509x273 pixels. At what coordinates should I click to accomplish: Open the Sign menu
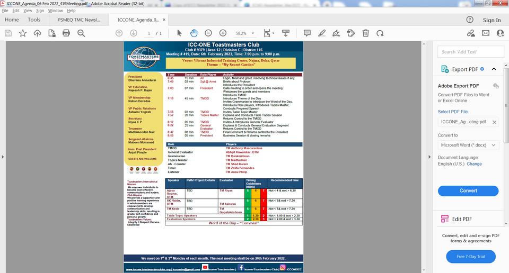tap(40, 11)
